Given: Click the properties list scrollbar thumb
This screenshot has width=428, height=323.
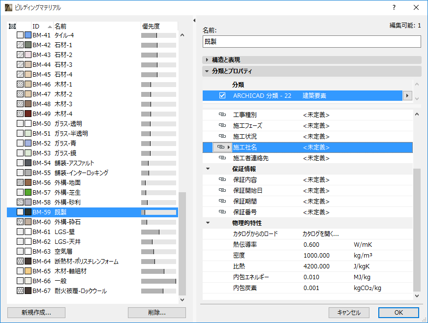Looking at the screenshot, I should pyautogui.click(x=417, y=230).
